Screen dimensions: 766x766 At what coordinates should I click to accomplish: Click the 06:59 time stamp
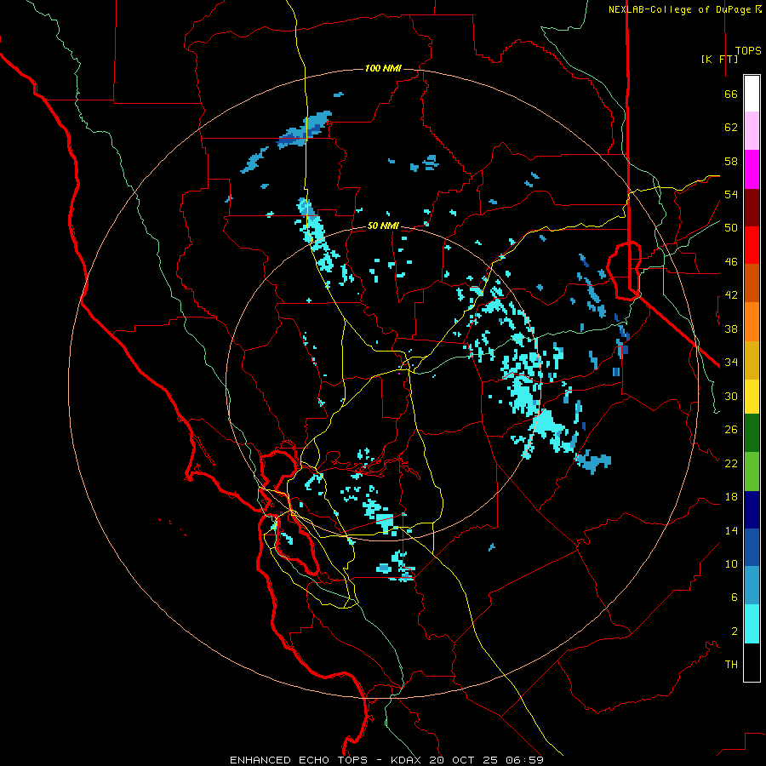[x=524, y=760]
